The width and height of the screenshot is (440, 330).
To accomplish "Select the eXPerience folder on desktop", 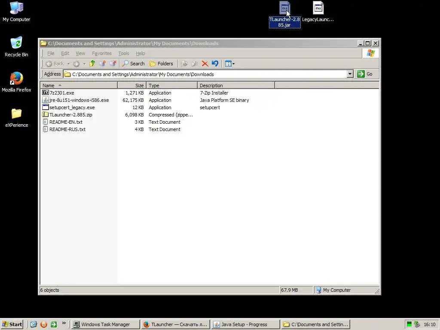I will (x=16, y=117).
